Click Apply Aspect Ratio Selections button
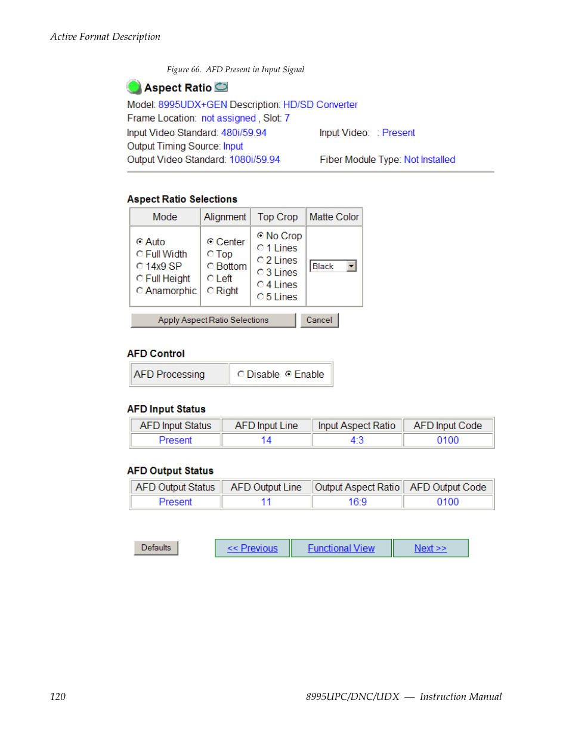The image size is (569, 737). 213,320
